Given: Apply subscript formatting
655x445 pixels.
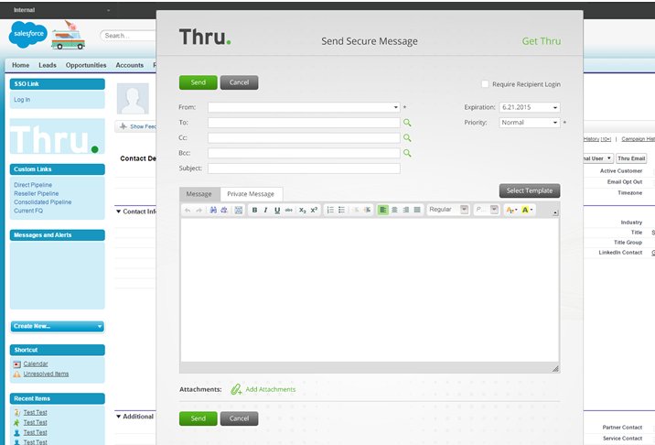Looking at the screenshot, I should point(303,210).
